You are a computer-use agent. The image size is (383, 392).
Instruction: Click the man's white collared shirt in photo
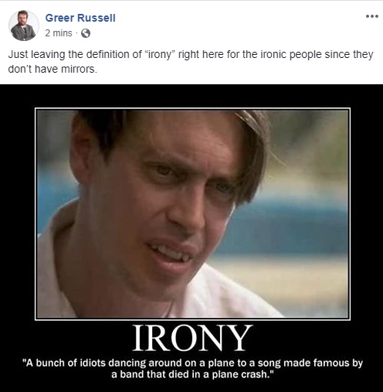pos(232,296)
